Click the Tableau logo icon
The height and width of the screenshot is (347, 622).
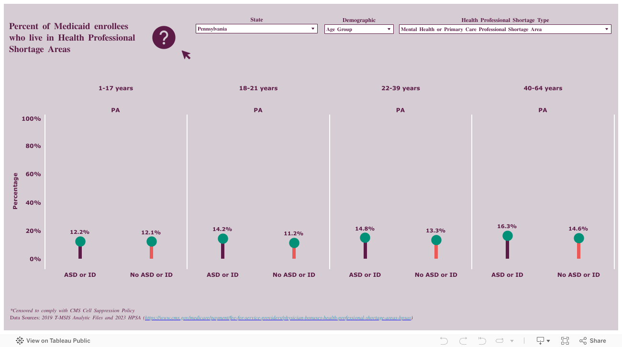click(x=20, y=341)
